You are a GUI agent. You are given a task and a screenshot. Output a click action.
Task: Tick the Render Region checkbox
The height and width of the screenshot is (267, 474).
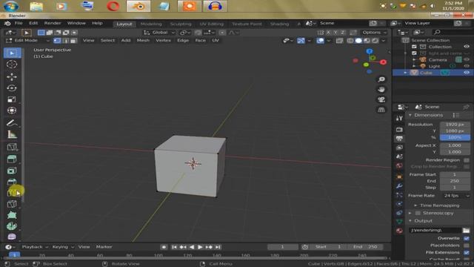tap(467, 160)
